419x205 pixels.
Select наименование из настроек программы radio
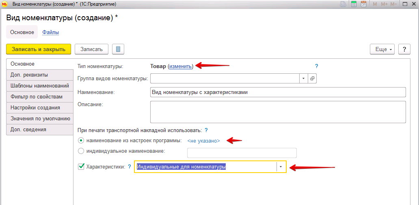[82, 141]
